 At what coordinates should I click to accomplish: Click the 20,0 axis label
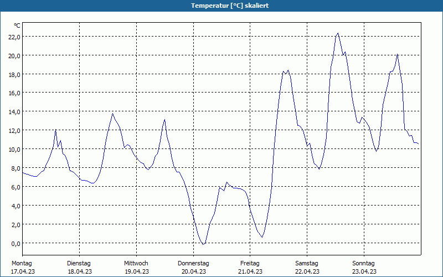click(14, 56)
